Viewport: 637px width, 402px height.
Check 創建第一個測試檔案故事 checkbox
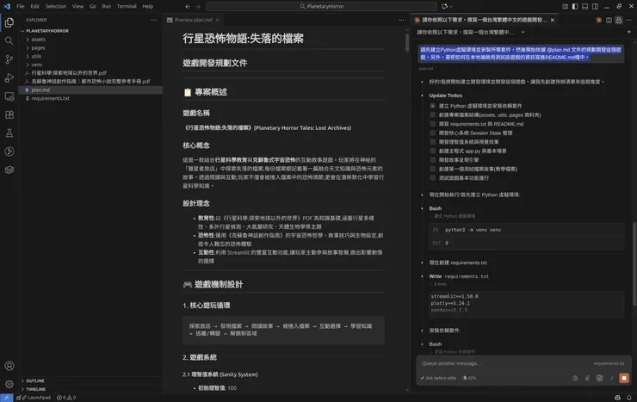[433, 169]
